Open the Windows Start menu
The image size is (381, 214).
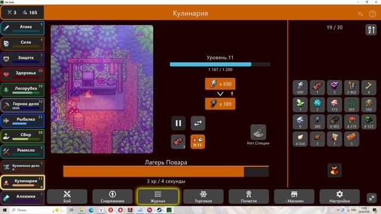[4, 210]
